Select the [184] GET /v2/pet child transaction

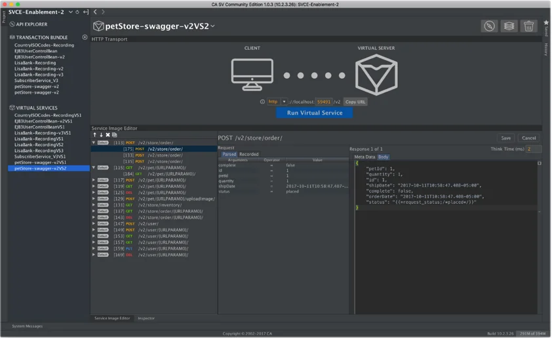click(154, 174)
